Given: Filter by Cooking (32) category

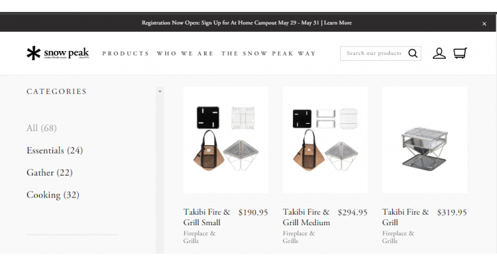Looking at the screenshot, I should click(x=52, y=195).
